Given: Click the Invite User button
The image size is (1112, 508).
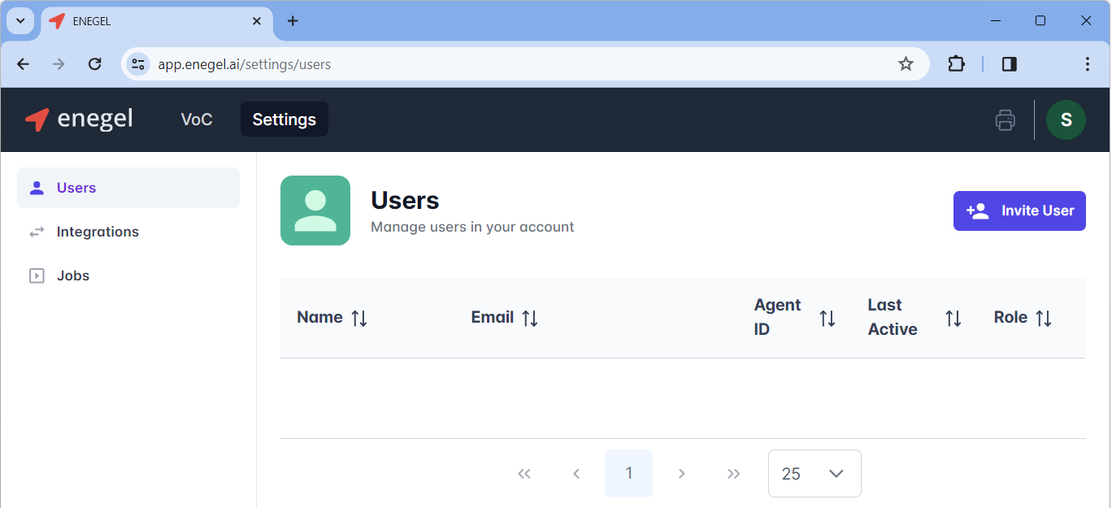Looking at the screenshot, I should pyautogui.click(x=1019, y=211).
